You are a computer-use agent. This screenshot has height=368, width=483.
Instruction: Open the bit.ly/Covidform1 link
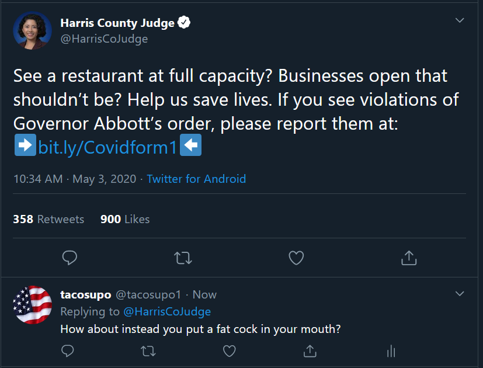tap(107, 147)
